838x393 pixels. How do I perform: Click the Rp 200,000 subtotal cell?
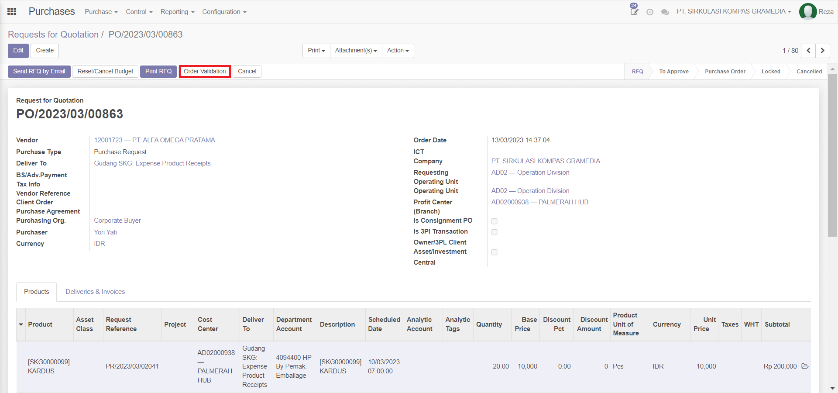click(780, 366)
